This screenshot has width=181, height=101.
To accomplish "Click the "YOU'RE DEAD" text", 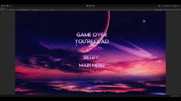I will [x=92, y=41].
